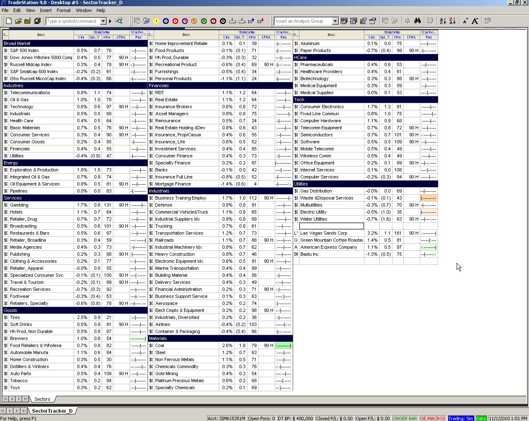Image resolution: width=529 pixels, height=421 pixels.
Task: Sort descending with the Z-A arrow icon
Action: point(452,21)
